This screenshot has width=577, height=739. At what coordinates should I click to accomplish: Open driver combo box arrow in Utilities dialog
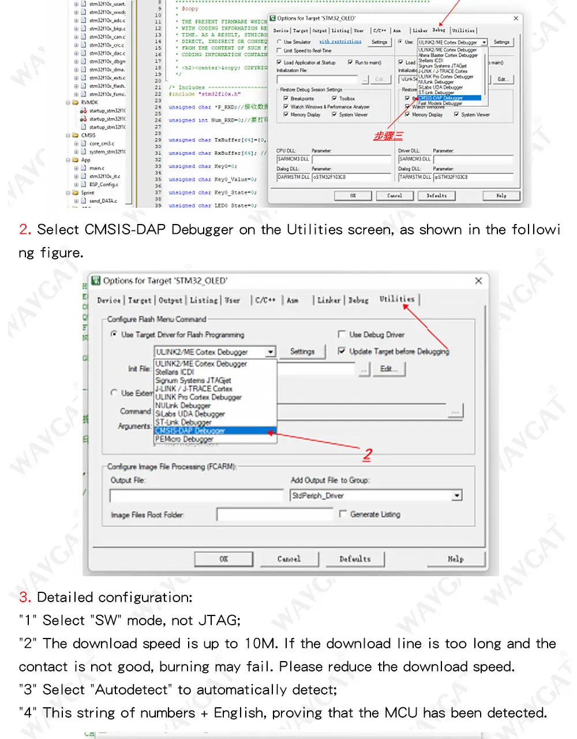tap(270, 352)
